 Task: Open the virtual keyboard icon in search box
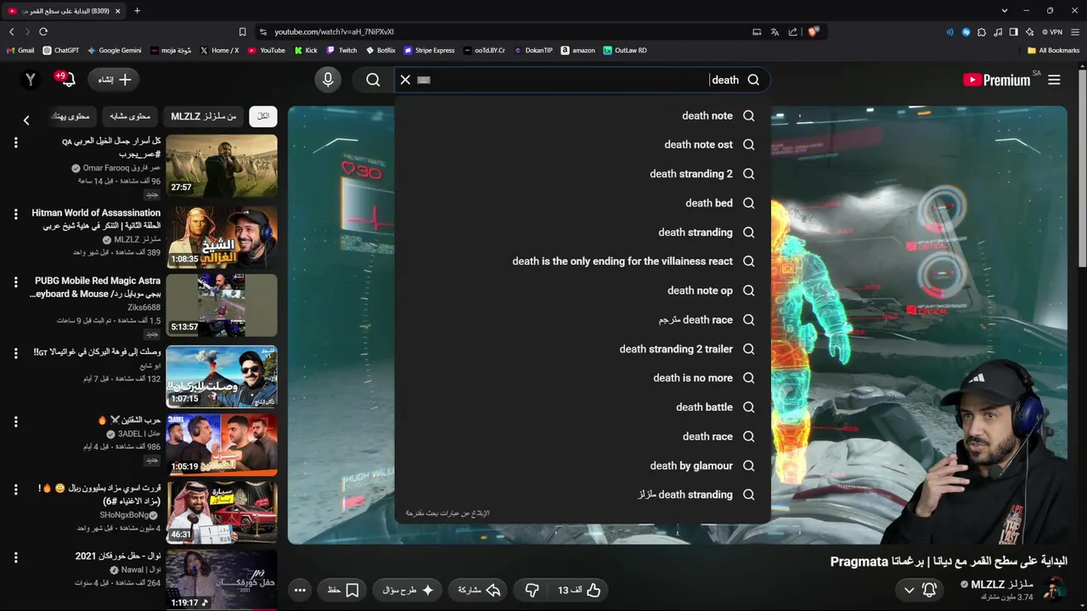pos(425,80)
